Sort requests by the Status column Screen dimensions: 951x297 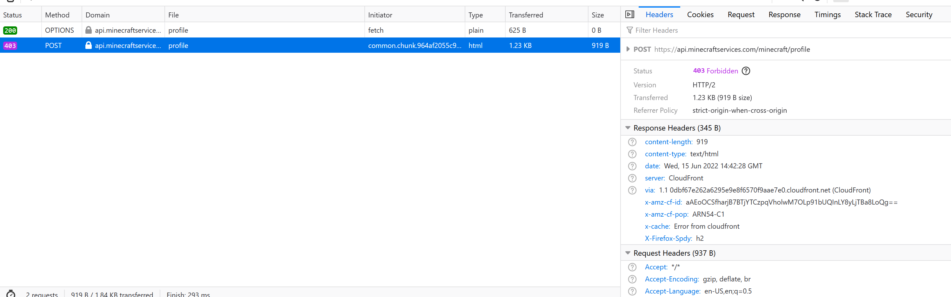click(x=21, y=15)
